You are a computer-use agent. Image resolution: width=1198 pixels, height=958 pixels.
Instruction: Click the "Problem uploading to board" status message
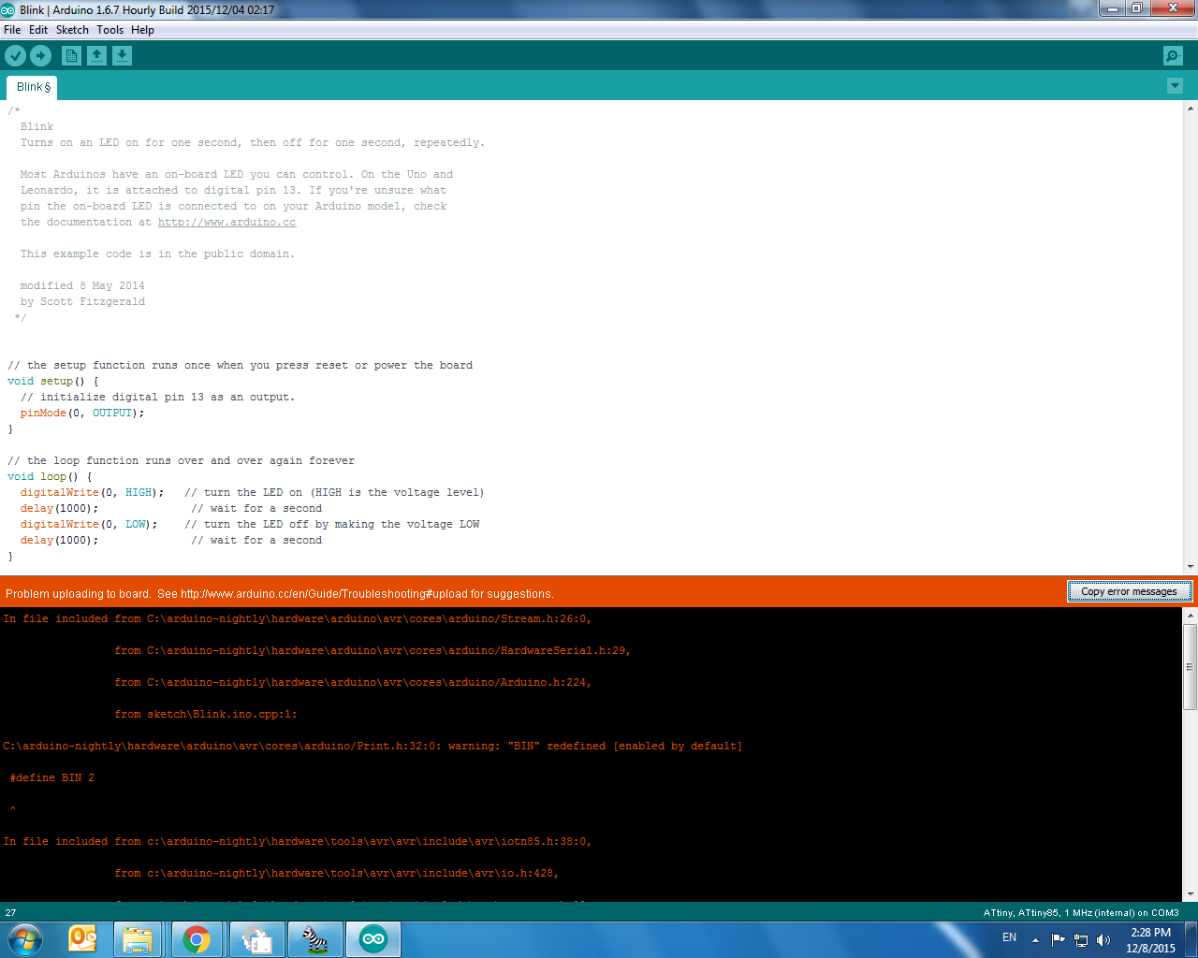tap(280, 594)
